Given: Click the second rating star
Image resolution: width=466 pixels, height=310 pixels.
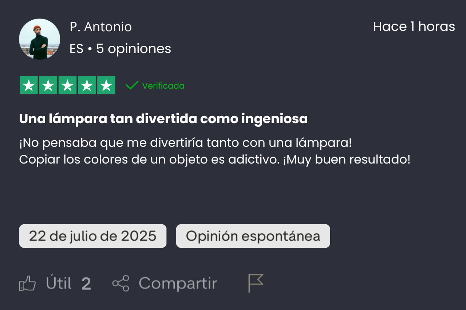Looking at the screenshot, I should (48, 86).
